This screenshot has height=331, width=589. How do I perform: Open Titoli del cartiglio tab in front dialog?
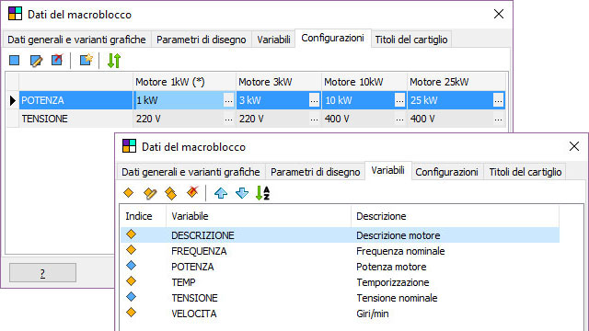525,172
